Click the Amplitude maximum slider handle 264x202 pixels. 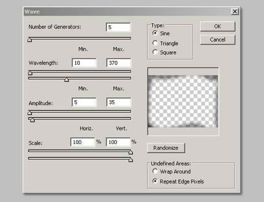tap(33, 120)
